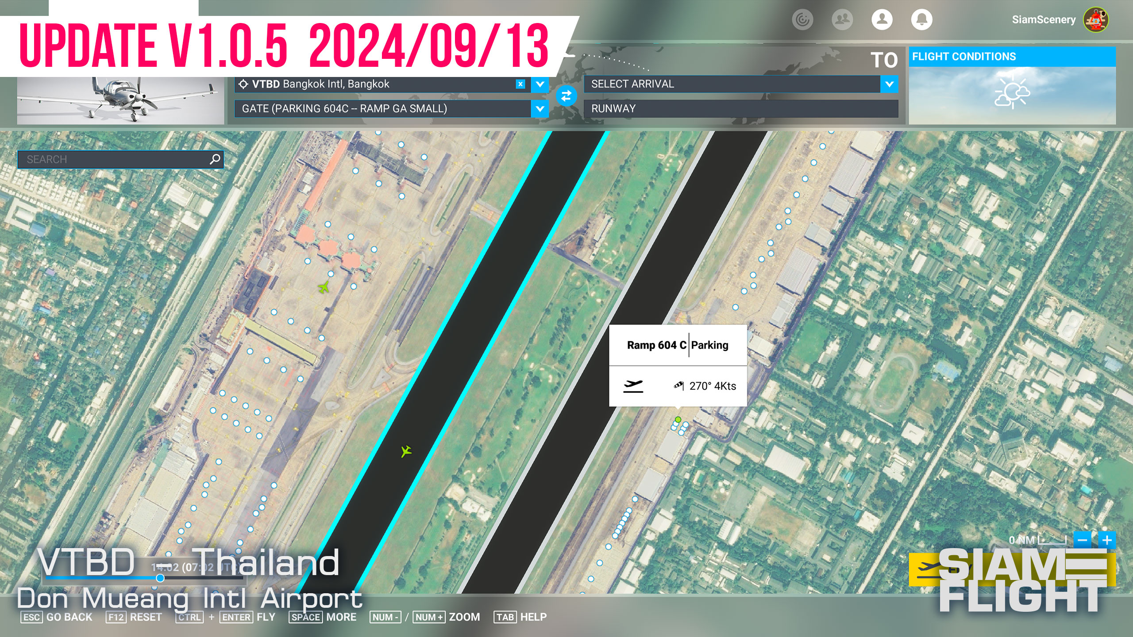Image resolution: width=1133 pixels, height=637 pixels.
Task: Click the Parking label in popup
Action: 709,345
